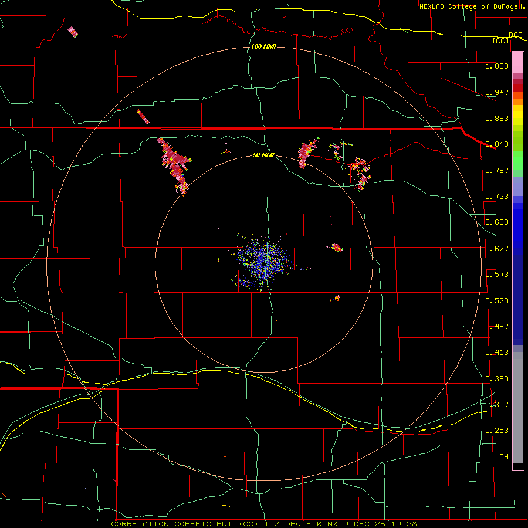Select the 0.893 scale value
This screenshot has width=528, height=528.
(497, 118)
